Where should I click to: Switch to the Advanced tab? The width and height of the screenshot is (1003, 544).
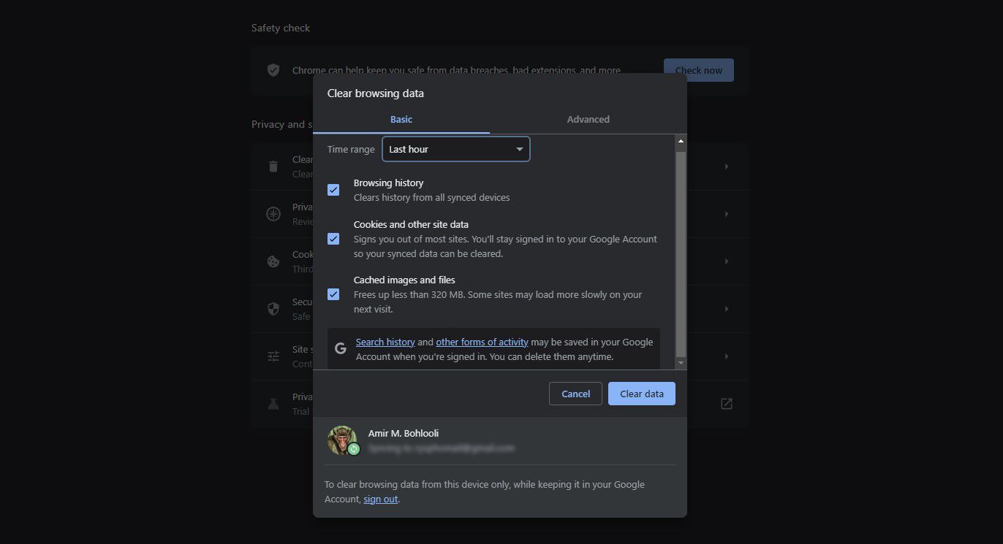(x=588, y=119)
